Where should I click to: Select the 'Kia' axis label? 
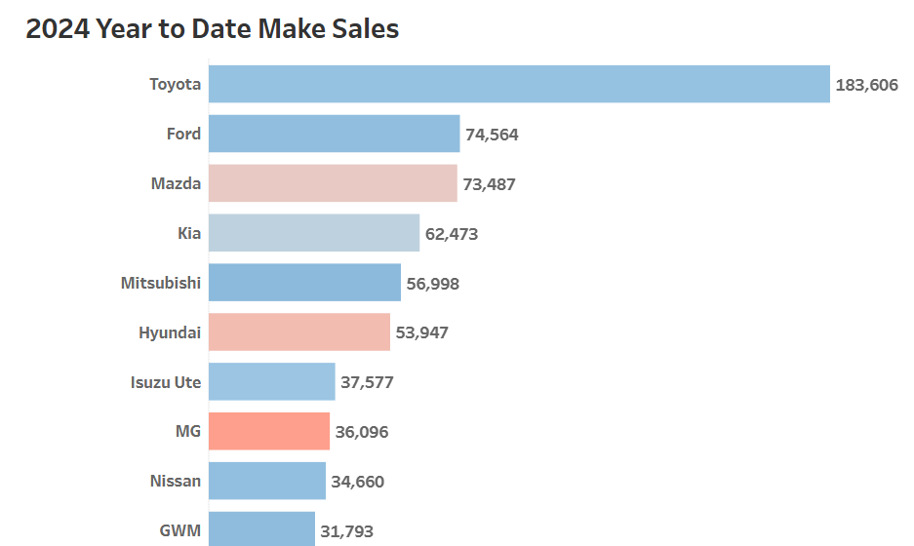pyautogui.click(x=189, y=233)
